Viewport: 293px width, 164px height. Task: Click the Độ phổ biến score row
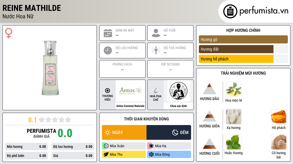click(x=26, y=156)
